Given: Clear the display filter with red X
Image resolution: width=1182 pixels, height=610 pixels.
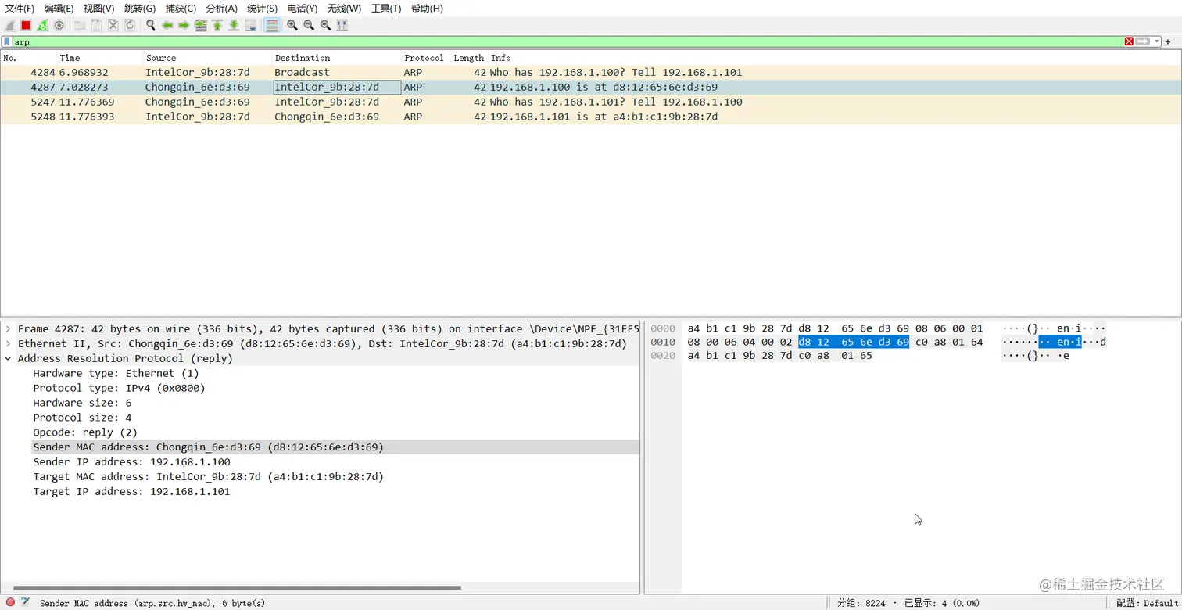Looking at the screenshot, I should click(x=1129, y=41).
